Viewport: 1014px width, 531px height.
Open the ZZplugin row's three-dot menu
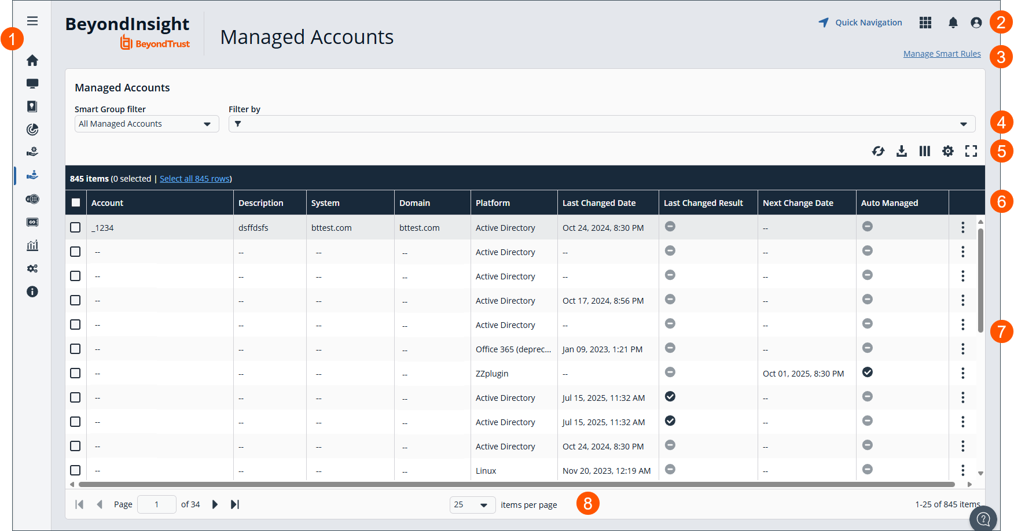coord(963,373)
